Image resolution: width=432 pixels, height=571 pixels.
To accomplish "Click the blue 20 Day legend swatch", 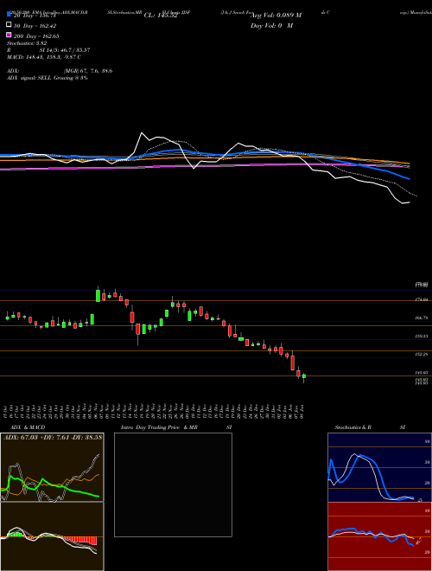I will 9,15.
